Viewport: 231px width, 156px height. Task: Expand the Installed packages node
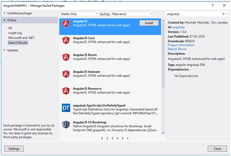click(x=5, y=13)
